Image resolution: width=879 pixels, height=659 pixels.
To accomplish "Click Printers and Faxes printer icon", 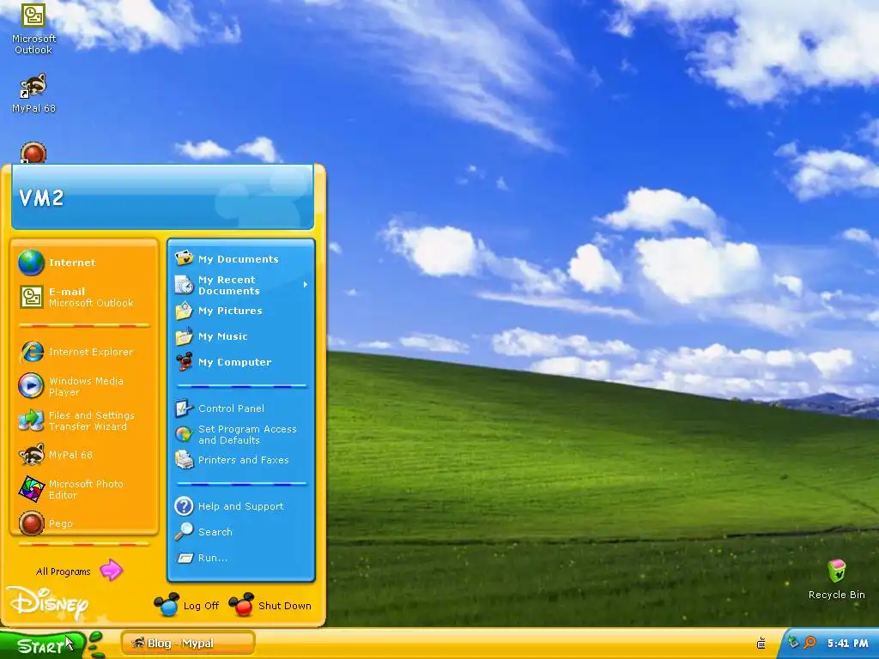I will [184, 460].
